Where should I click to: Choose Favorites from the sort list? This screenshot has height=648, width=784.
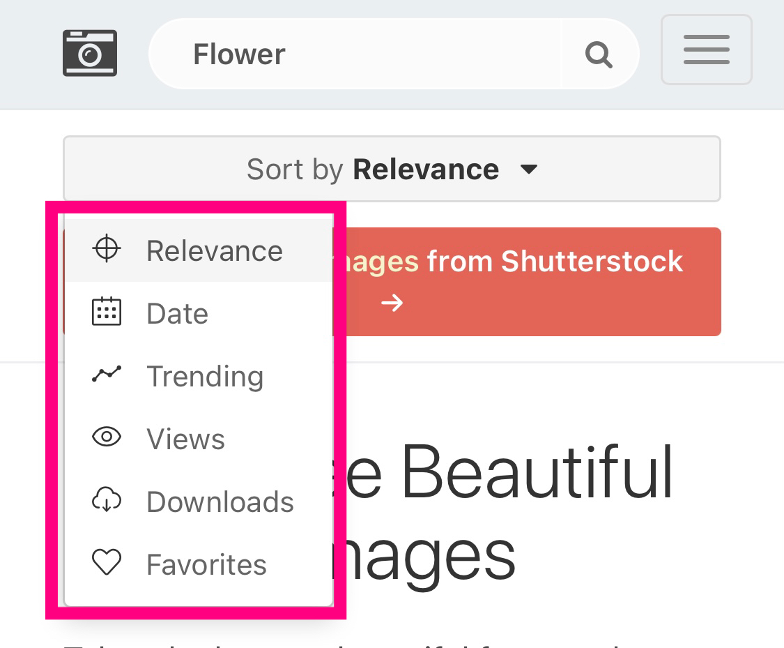coord(206,565)
